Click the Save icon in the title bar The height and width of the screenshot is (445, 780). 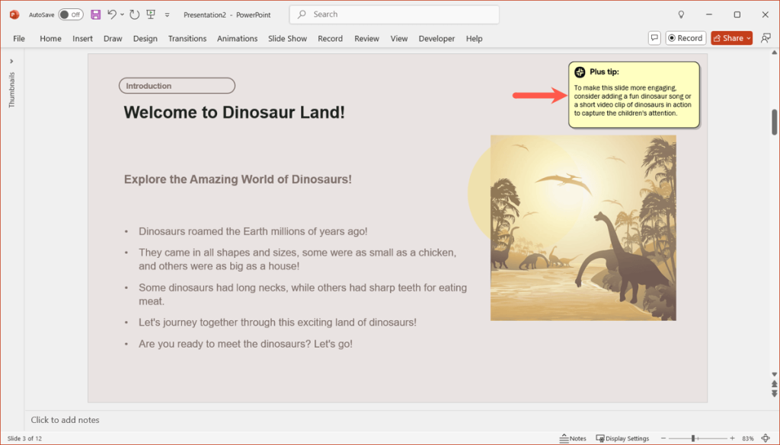pos(95,14)
